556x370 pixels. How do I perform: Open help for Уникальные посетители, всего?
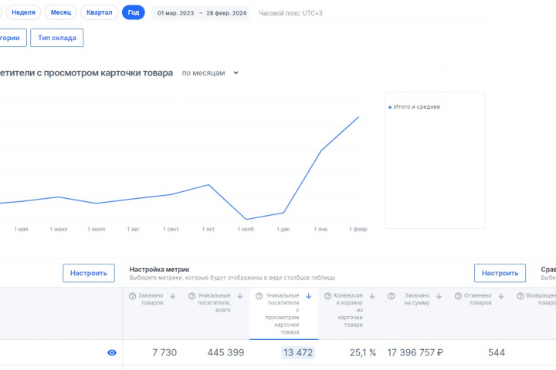coord(192,296)
